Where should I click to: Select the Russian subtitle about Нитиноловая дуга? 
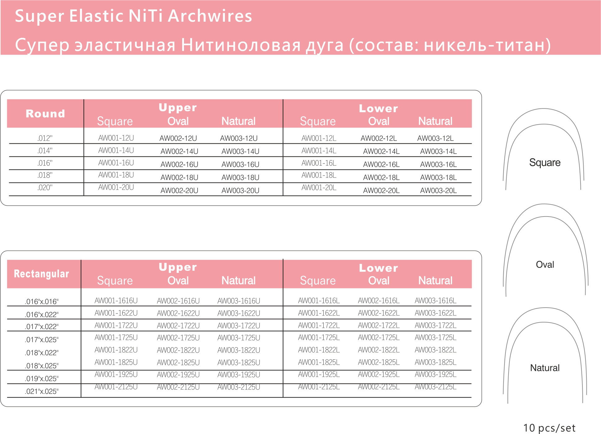(283, 45)
